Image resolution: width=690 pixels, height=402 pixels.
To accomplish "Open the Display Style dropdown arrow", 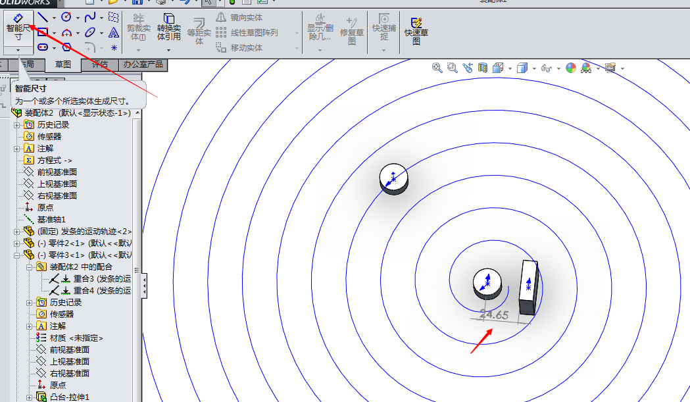I will pos(534,68).
